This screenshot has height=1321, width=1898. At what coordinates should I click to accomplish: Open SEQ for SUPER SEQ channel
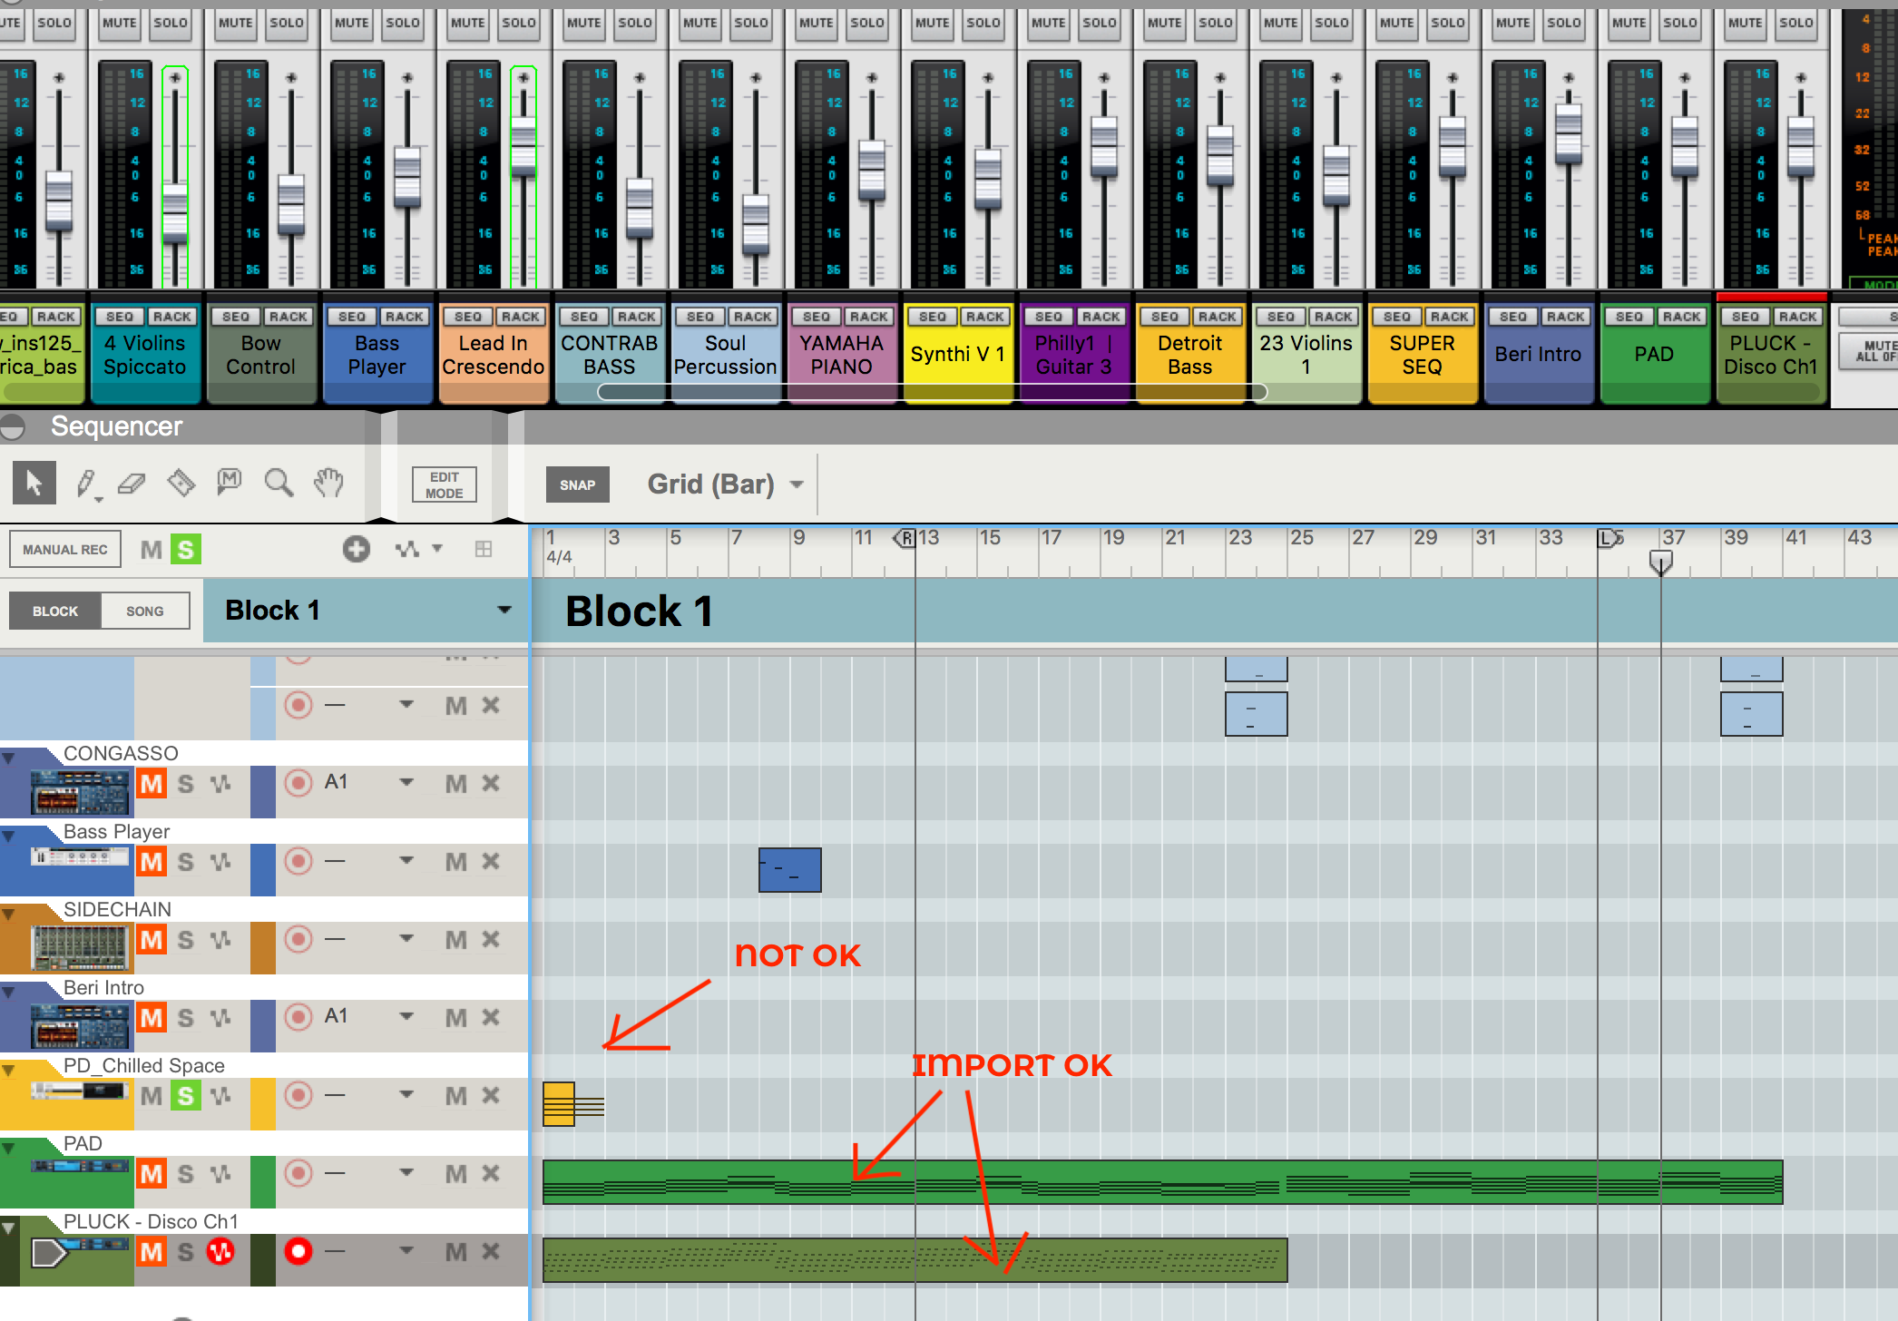(1397, 316)
